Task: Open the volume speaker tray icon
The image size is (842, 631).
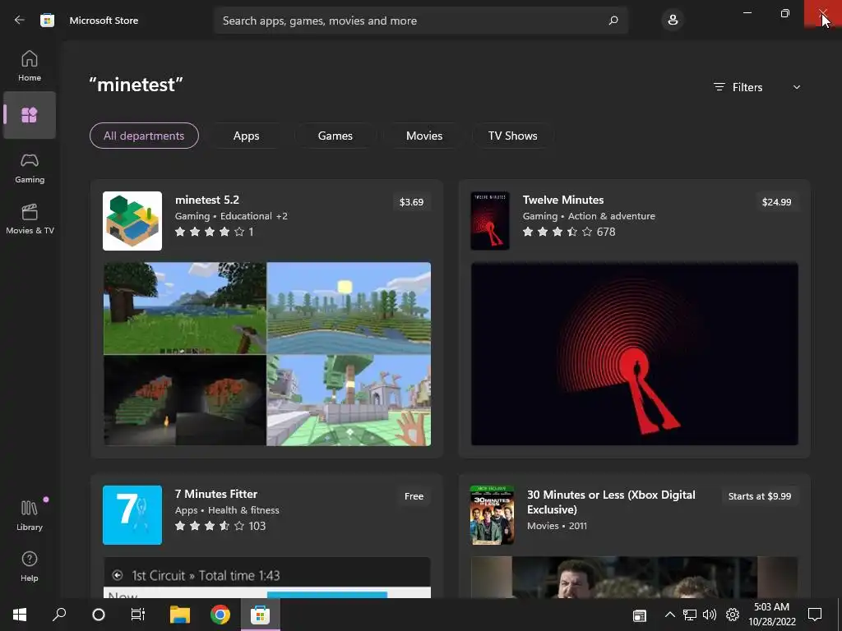Action: 710,615
